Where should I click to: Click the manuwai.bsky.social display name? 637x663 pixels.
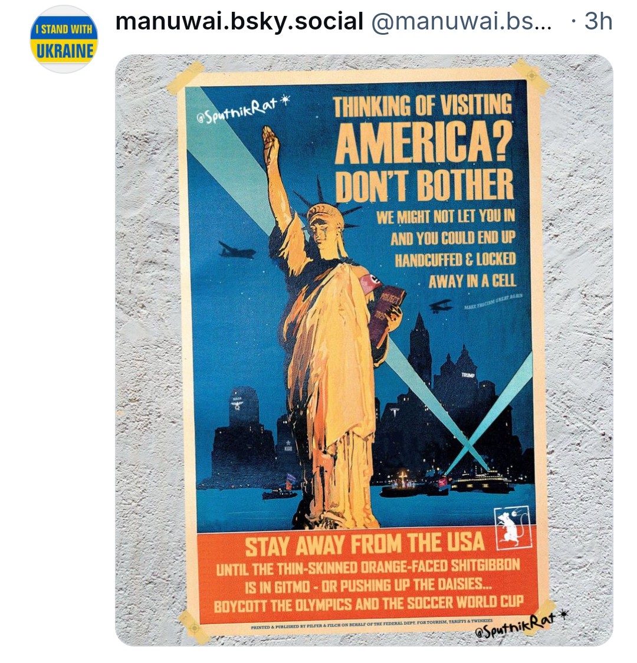pos(239,21)
